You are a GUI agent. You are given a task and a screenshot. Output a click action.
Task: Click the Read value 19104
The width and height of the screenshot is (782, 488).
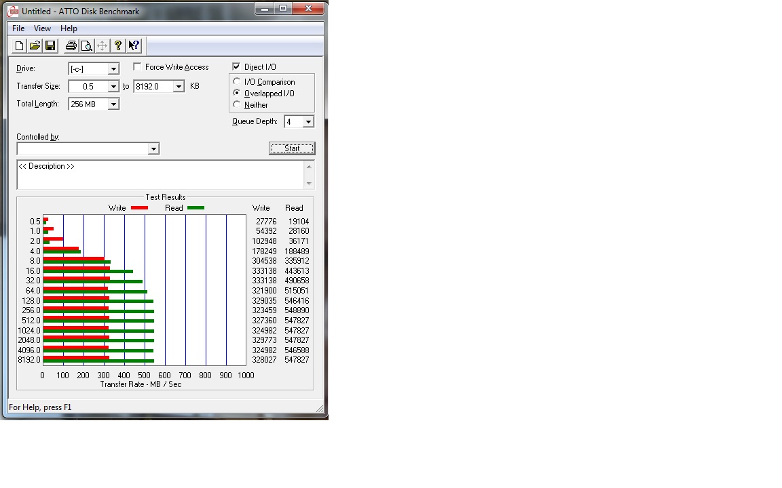click(x=299, y=222)
